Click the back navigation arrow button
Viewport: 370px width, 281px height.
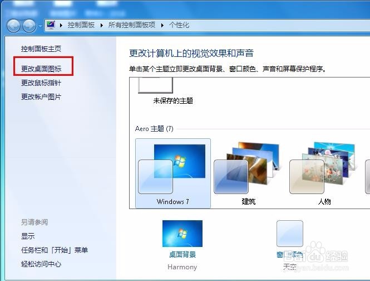(x=13, y=26)
